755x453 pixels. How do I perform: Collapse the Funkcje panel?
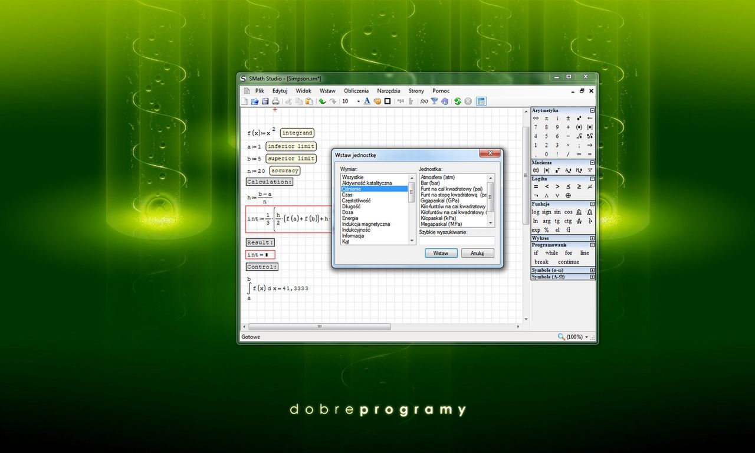592,204
